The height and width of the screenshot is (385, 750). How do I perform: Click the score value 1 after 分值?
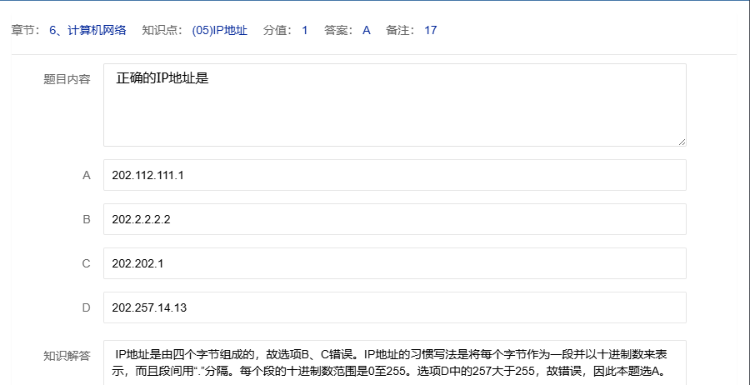tap(304, 30)
